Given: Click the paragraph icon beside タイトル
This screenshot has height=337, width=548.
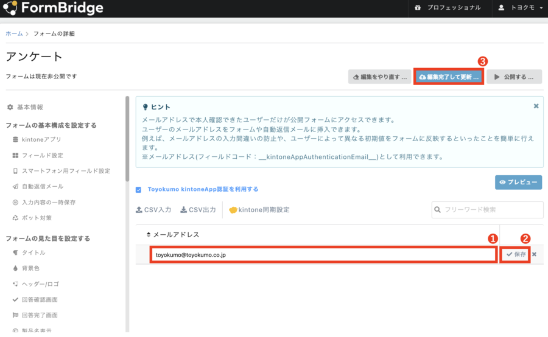Looking at the screenshot, I should click(x=15, y=252).
